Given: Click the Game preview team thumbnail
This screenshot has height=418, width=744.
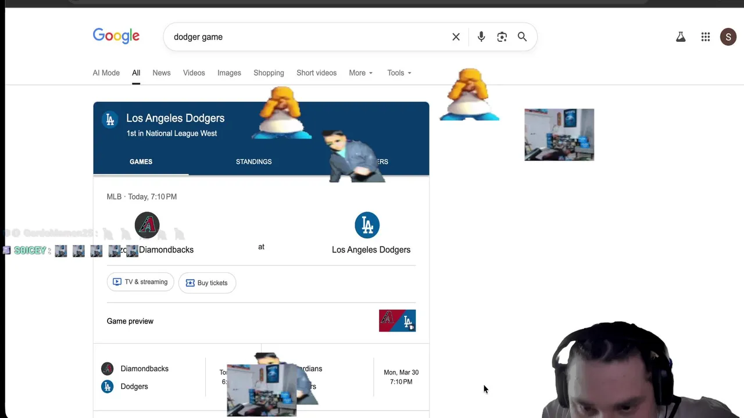Looking at the screenshot, I should click(397, 320).
